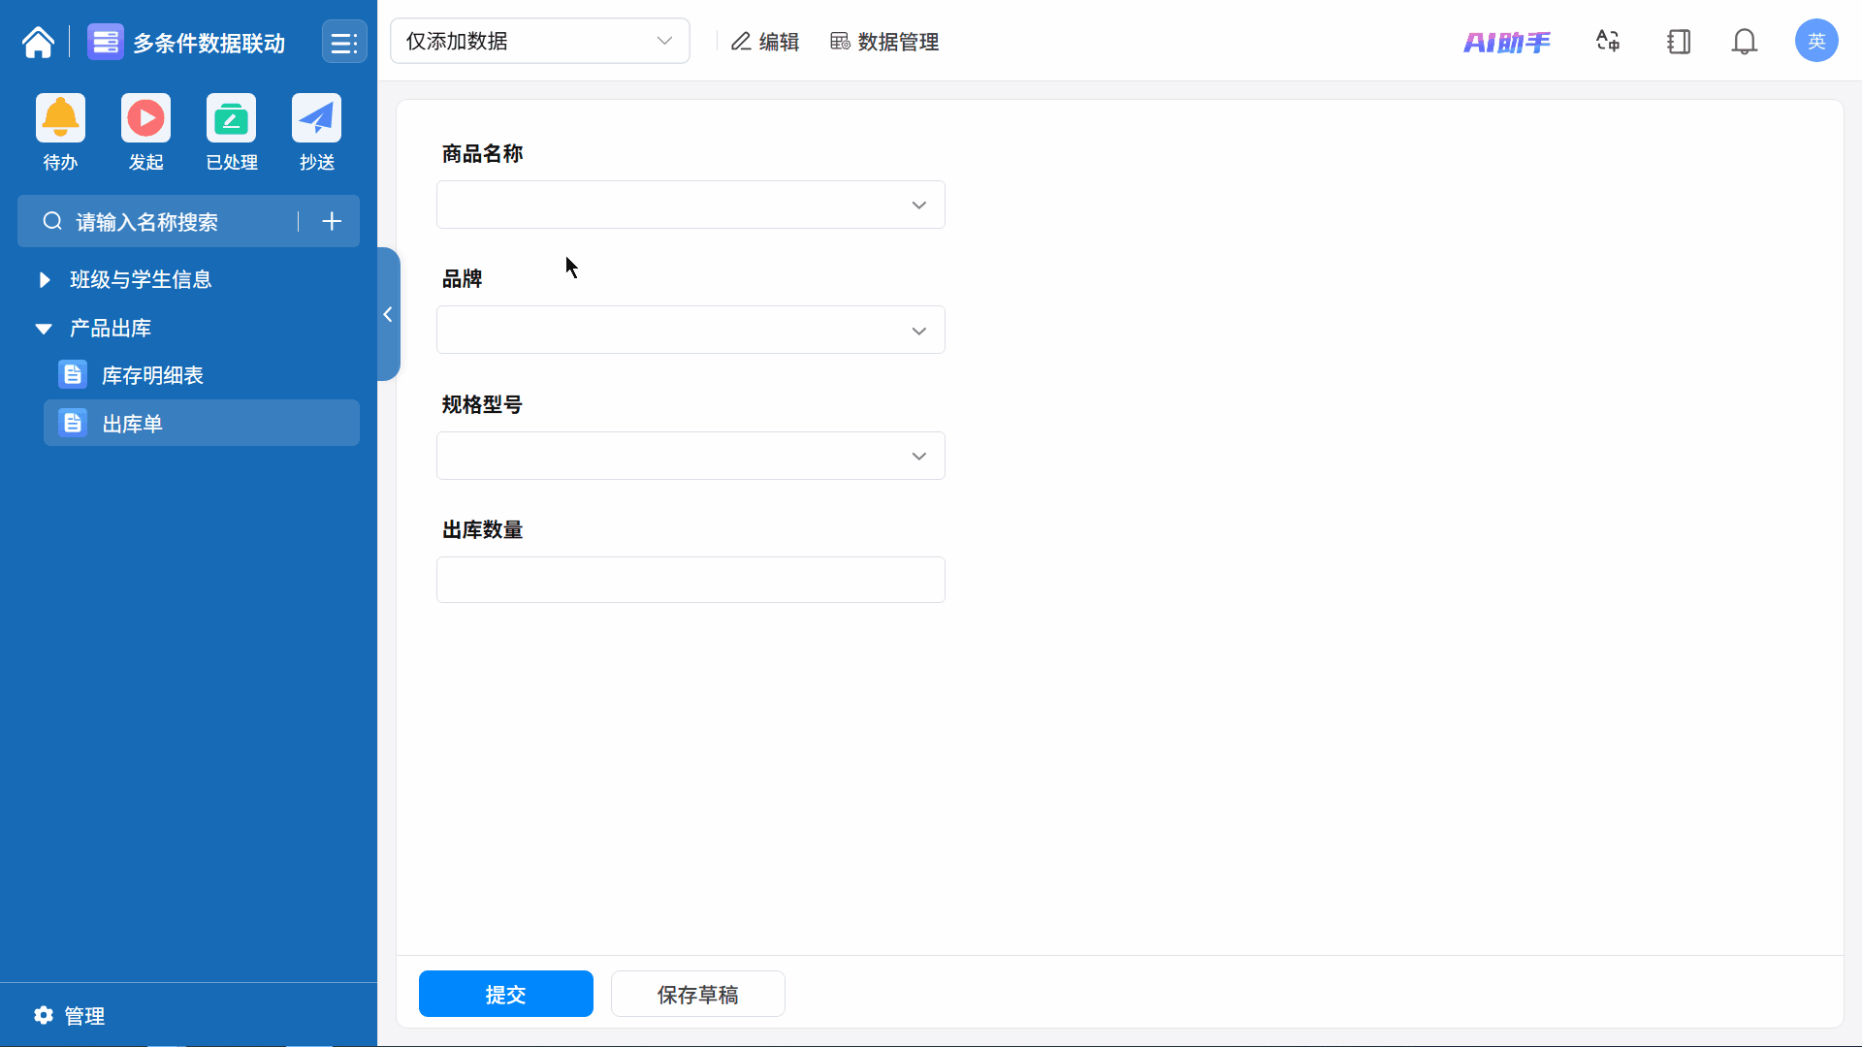
Task: Collapse the left sidebar panel handle
Action: click(x=387, y=314)
